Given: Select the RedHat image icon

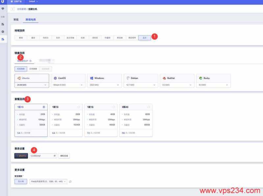Looking at the screenshot, I should coord(164,78).
